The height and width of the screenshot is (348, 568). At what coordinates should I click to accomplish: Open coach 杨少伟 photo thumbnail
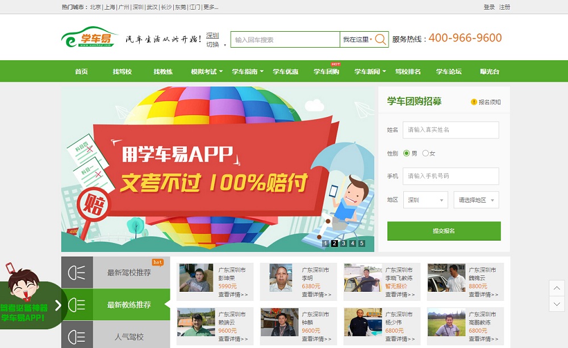pyautogui.click(x=363, y=322)
